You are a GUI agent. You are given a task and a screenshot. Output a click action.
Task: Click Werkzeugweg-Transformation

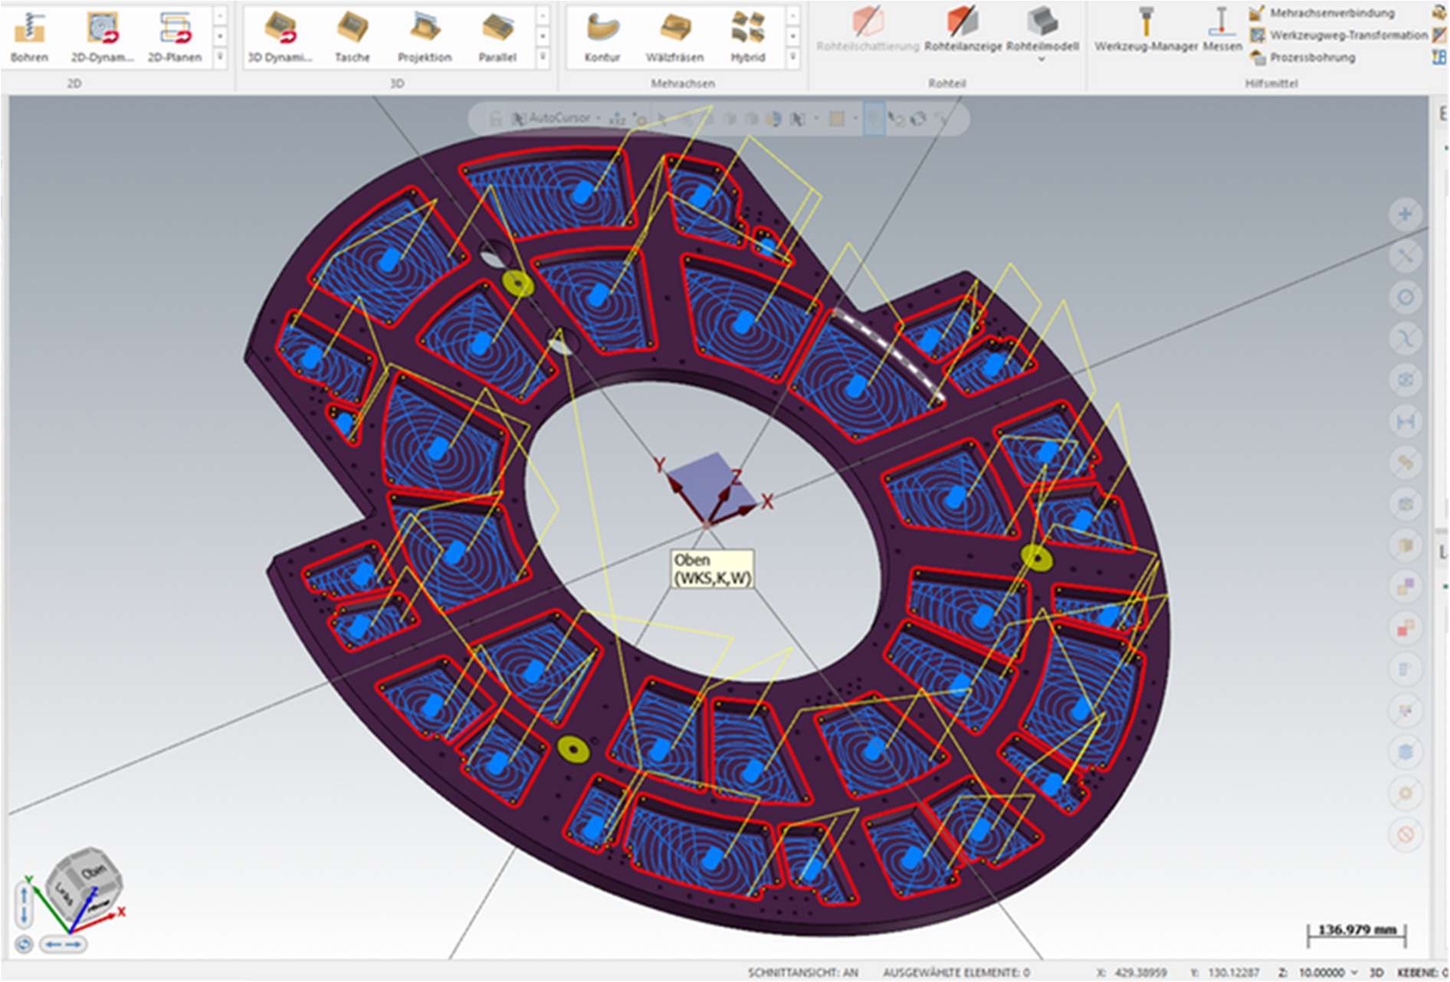pyautogui.click(x=1340, y=35)
